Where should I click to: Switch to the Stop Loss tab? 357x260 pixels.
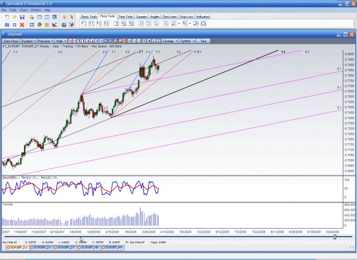(186, 17)
